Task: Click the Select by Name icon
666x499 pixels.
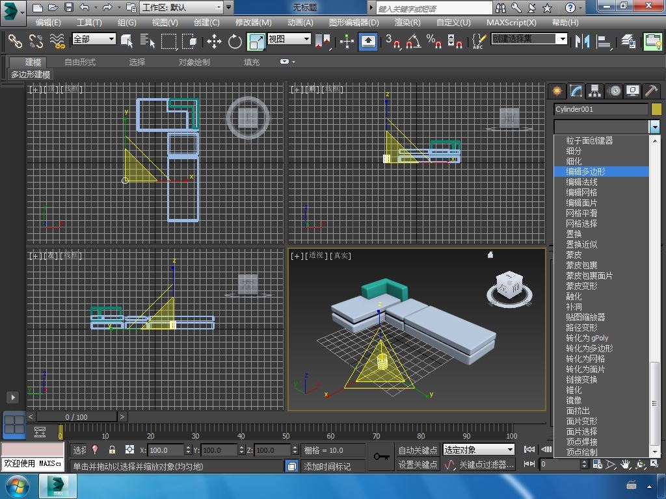Action: (148, 42)
